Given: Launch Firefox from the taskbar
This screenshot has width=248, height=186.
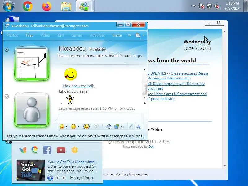Looking at the screenshot, I should click(x=47, y=6).
